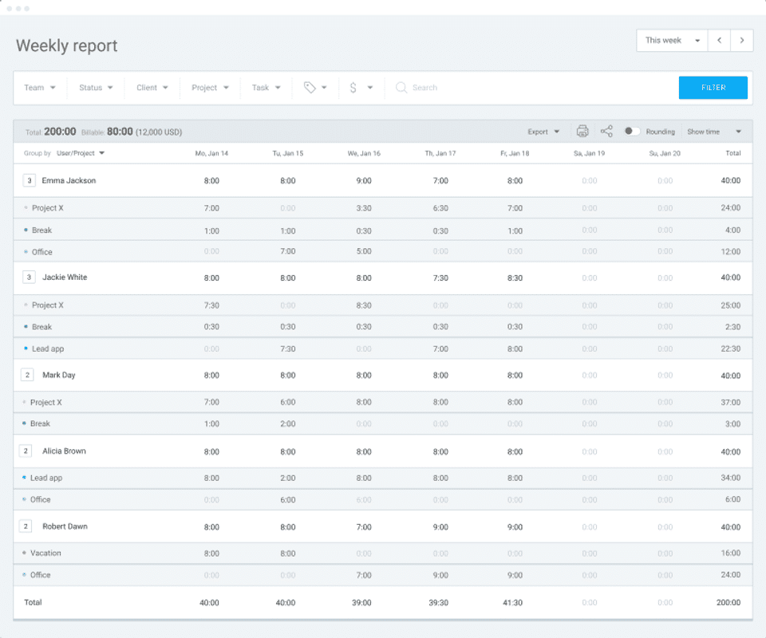Collapse Emma Jackson's project count box
The height and width of the screenshot is (638, 766).
coord(30,181)
